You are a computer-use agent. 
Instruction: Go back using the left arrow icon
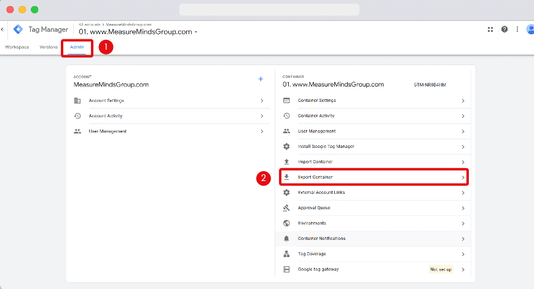(x=2, y=29)
